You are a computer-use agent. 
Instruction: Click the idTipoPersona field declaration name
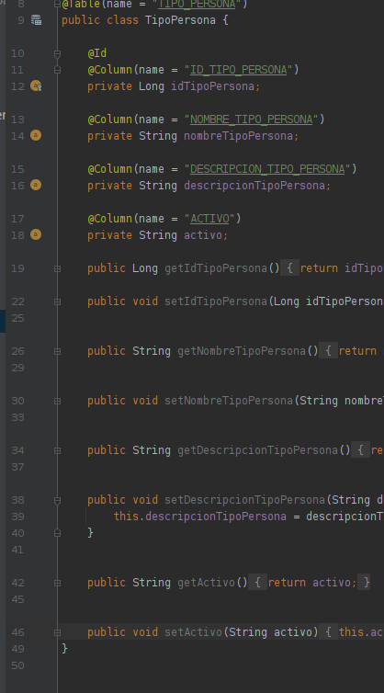click(x=212, y=86)
